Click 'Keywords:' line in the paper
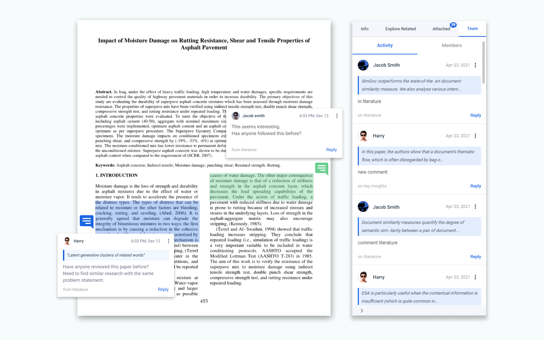544x340 pixels. [x=188, y=165]
